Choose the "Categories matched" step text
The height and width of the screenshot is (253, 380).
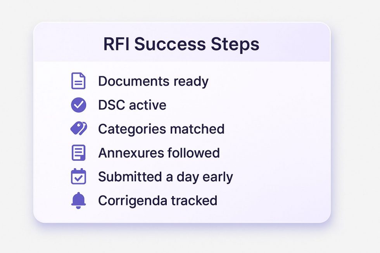point(161,129)
